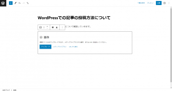
Task: Click the redo arrow
Action: pyautogui.click(x=24, y=3)
